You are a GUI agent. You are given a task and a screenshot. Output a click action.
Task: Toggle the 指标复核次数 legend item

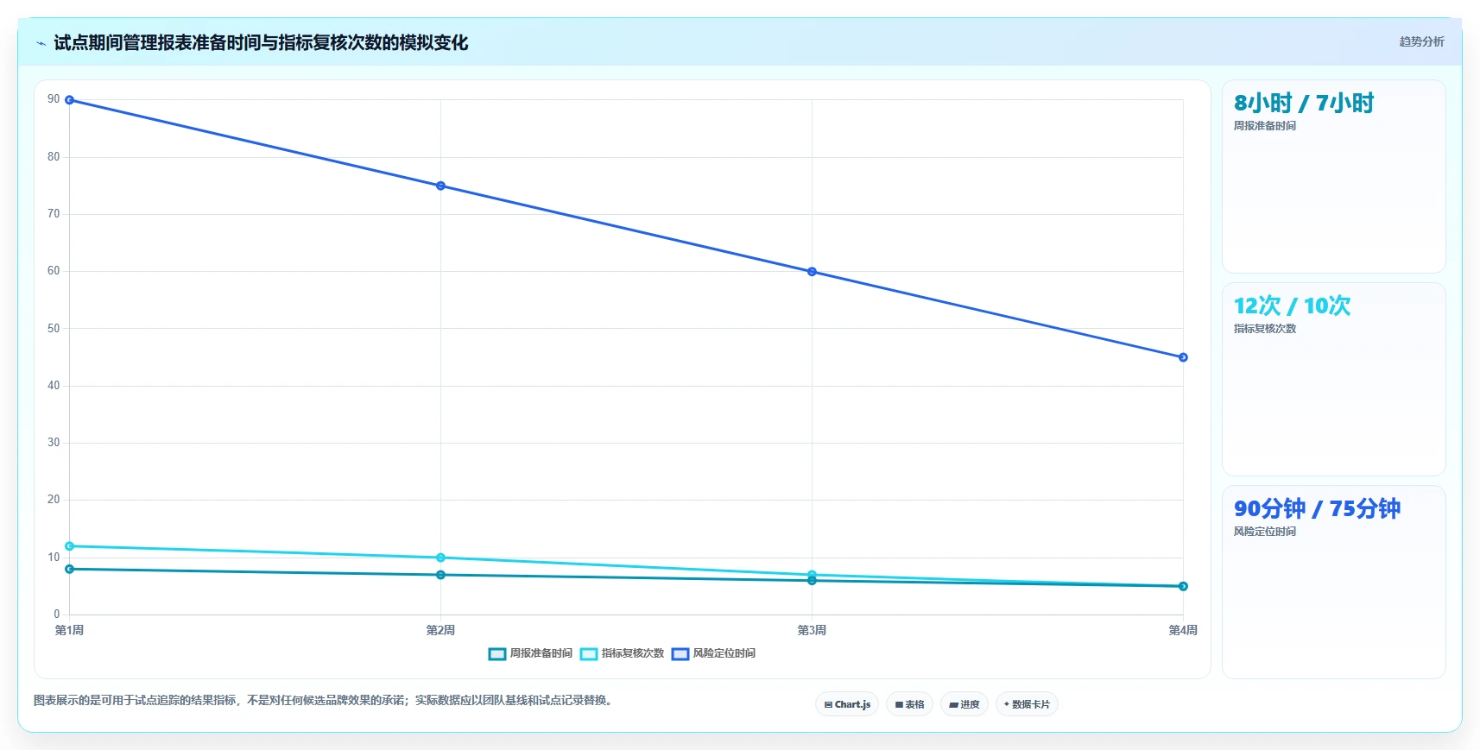(622, 653)
